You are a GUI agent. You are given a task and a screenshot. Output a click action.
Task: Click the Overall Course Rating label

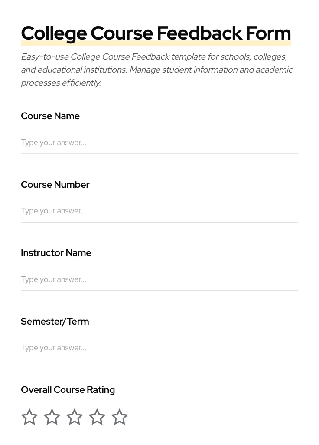click(x=68, y=390)
